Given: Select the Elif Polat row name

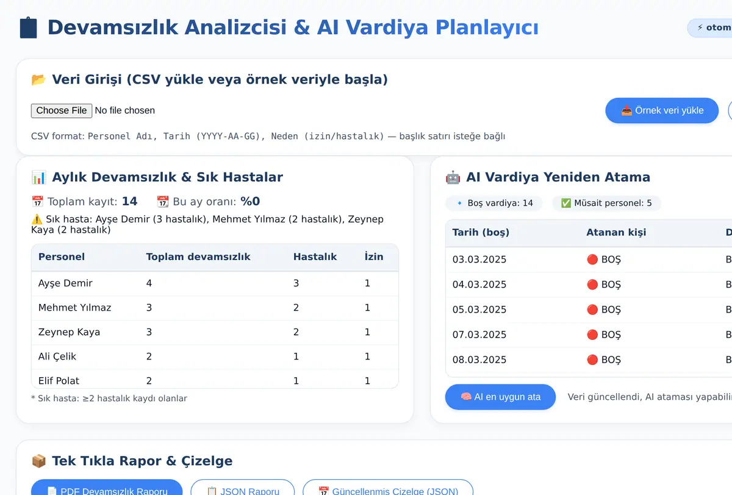Looking at the screenshot, I should tap(59, 381).
